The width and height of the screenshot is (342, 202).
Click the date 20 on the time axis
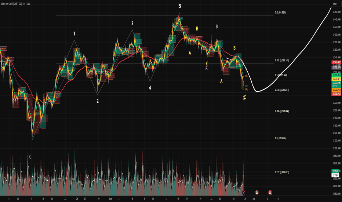(52, 199)
